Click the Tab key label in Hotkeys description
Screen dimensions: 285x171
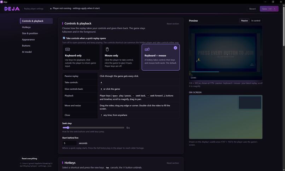[107, 167]
